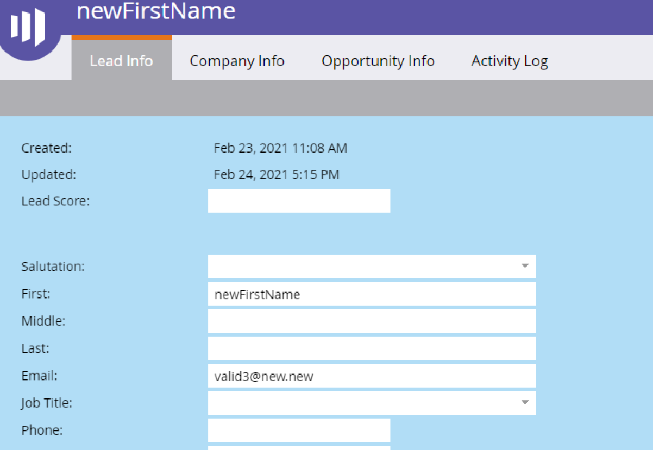Click the Created: label
This screenshot has height=450, width=653.
point(47,148)
